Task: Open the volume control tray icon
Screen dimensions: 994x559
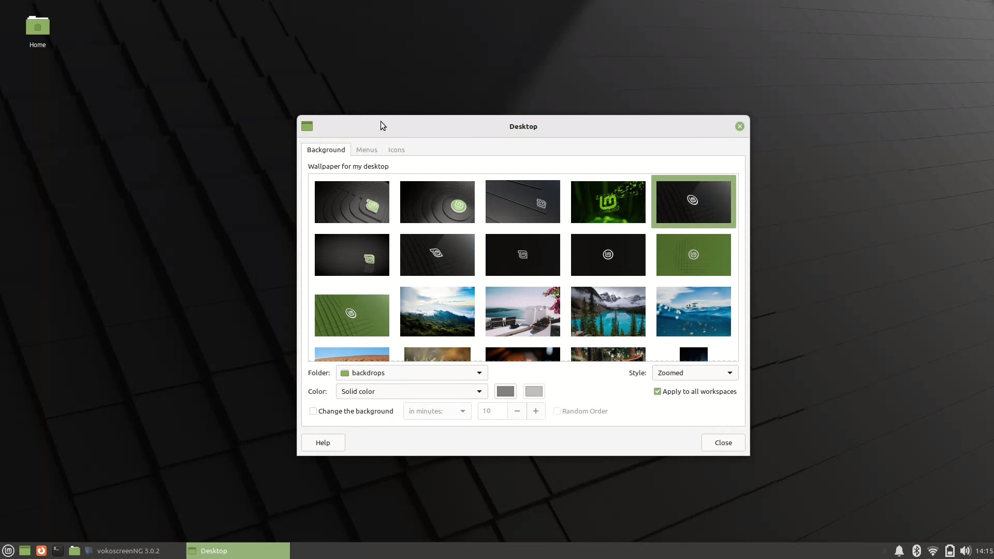Action: (965, 550)
